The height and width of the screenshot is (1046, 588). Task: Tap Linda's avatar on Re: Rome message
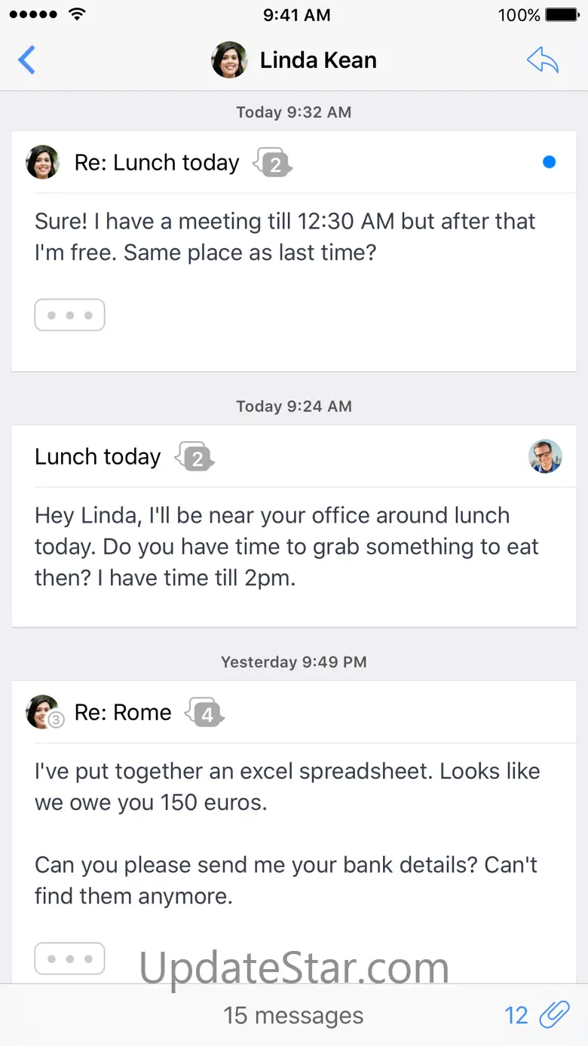[43, 712]
